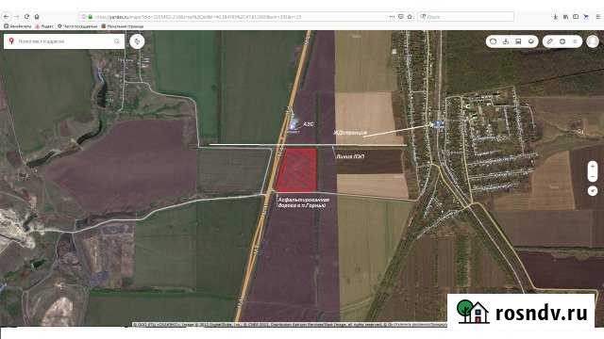This screenshot has width=604, height=339.
Task: Zoom in on the map
Action: (593, 166)
